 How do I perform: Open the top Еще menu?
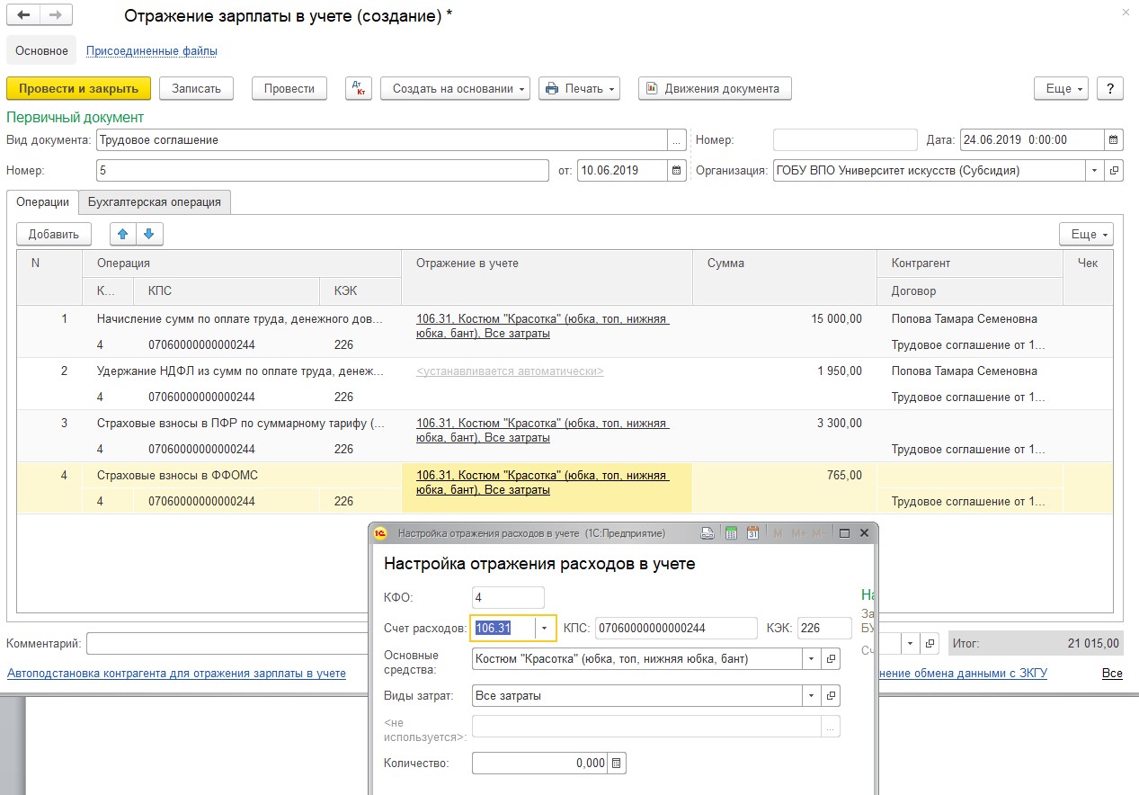click(x=1063, y=88)
